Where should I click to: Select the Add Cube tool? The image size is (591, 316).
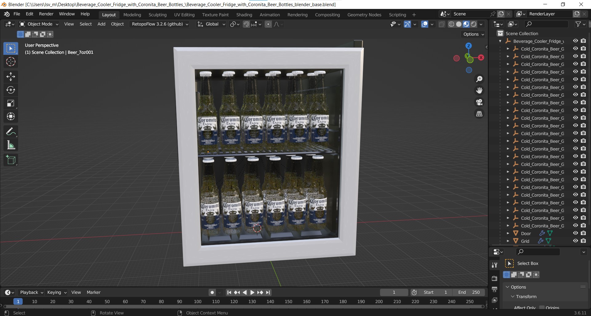11,160
